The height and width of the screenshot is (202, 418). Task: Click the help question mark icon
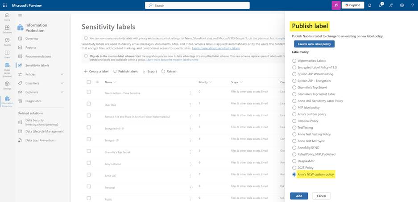412,5
